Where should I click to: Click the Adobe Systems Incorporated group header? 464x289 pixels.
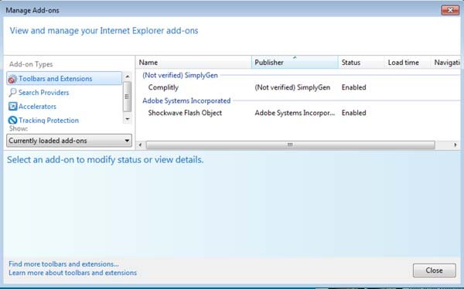[x=186, y=100]
